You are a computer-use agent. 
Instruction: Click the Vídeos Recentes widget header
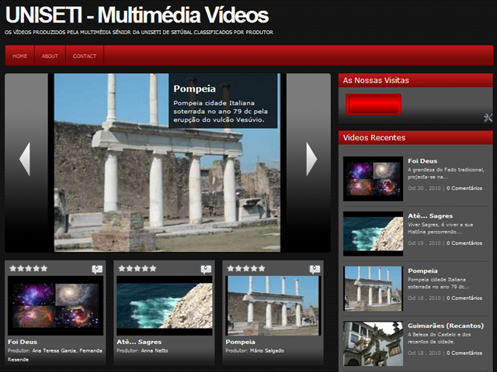pos(415,138)
